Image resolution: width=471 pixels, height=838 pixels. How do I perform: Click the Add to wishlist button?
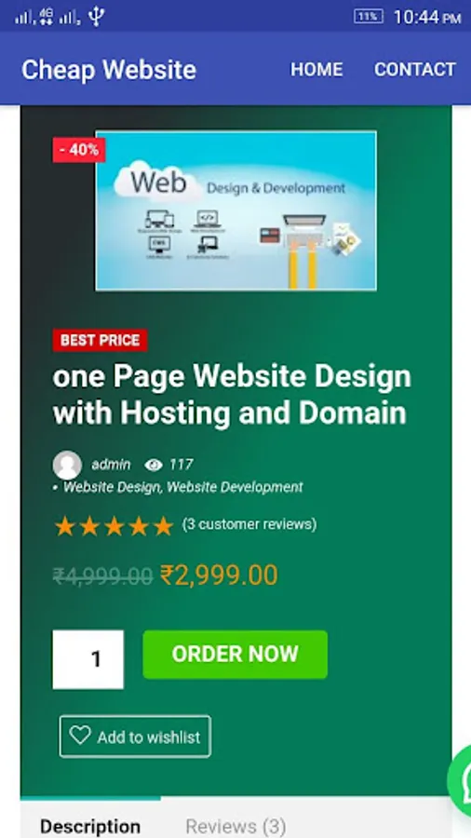point(135,737)
